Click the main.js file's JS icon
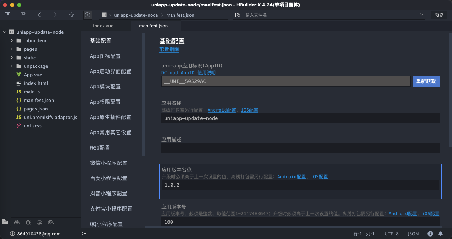Viewport: 452px width, 239px height. point(18,92)
